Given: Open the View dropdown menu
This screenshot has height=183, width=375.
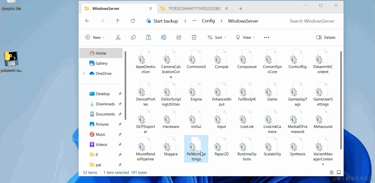Looking at the screenshot, I should (x=245, y=37).
